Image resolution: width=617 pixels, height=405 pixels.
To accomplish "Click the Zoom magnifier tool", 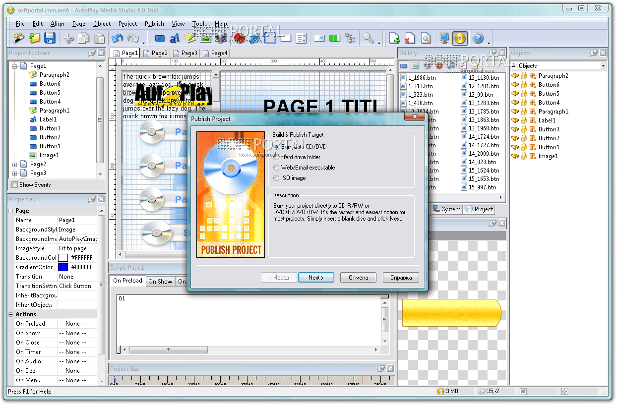I will point(368,38).
